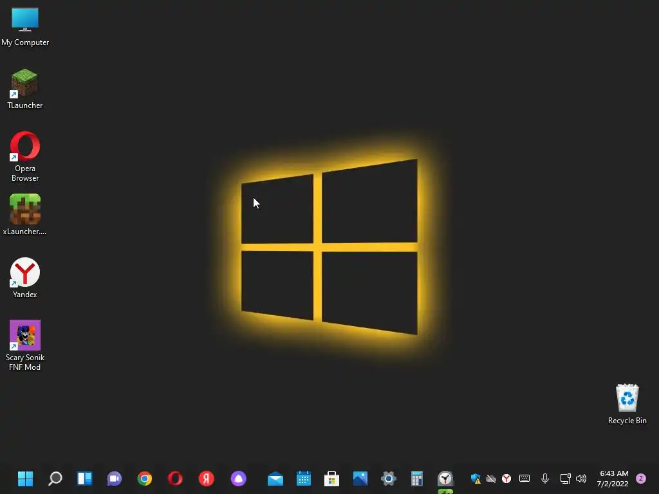Image resolution: width=659 pixels, height=494 pixels.
Task: Open the Widgets panel from taskbar
Action: (x=84, y=479)
